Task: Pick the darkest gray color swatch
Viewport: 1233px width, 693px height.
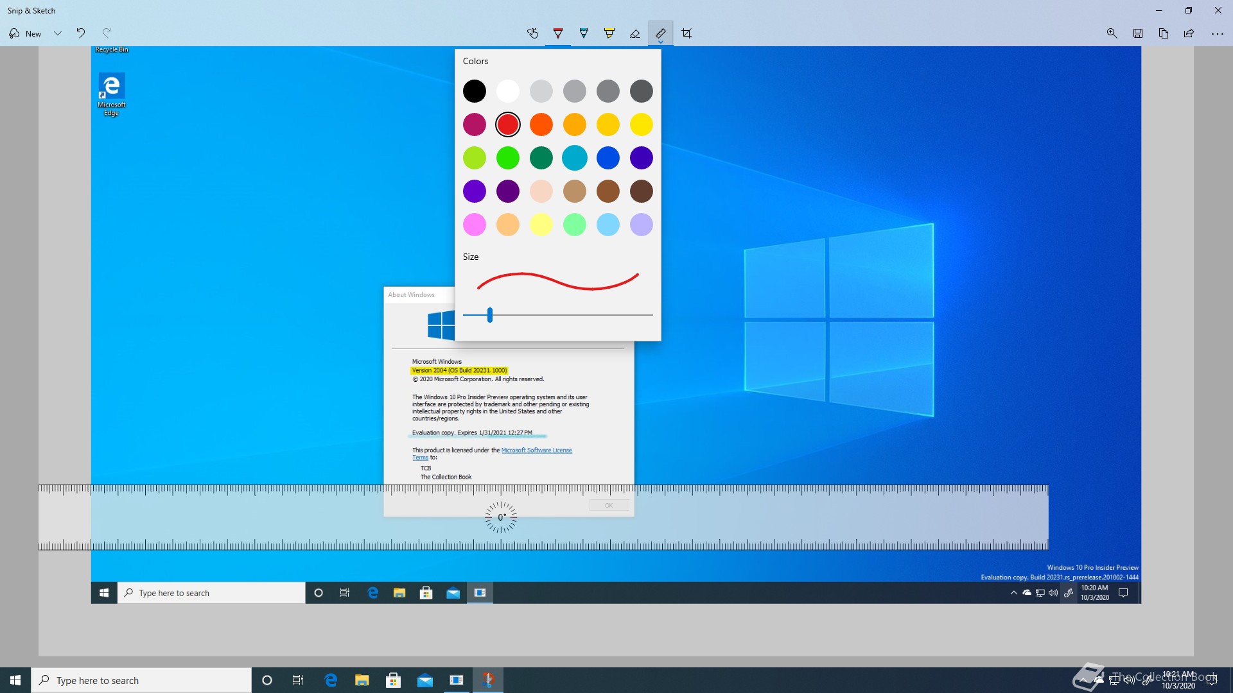Action: click(642, 91)
